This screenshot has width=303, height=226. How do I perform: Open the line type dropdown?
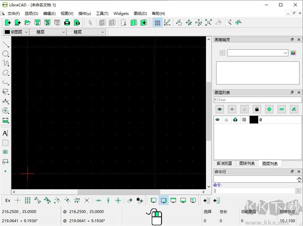point(86,32)
